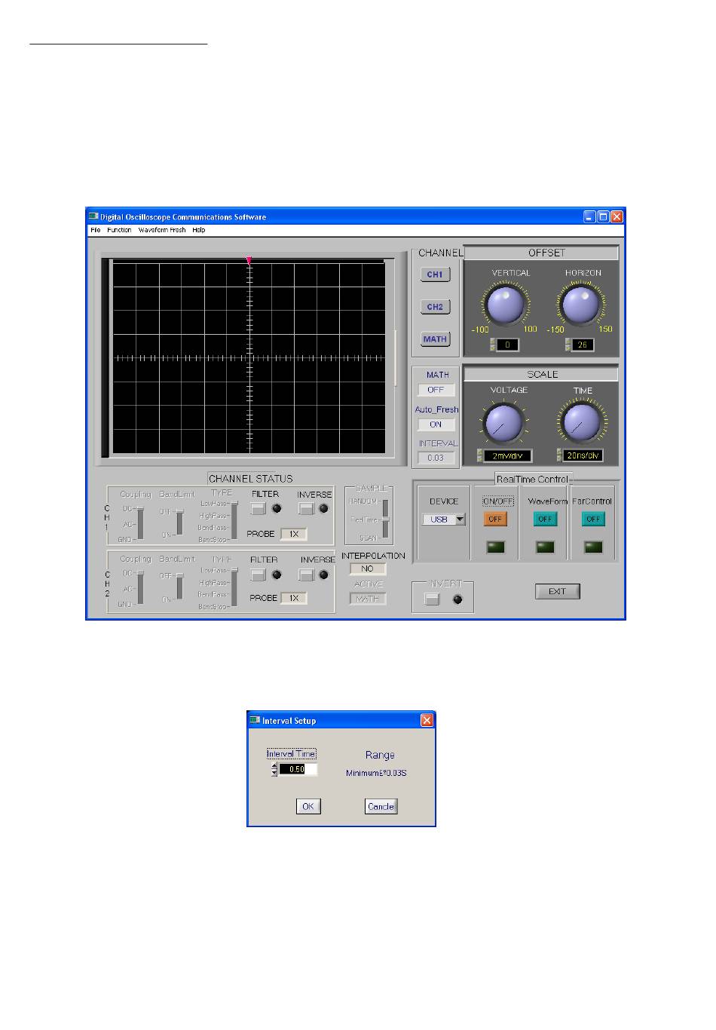Toggle the WaveForm OFF button
716x1030 pixels.
[545, 519]
